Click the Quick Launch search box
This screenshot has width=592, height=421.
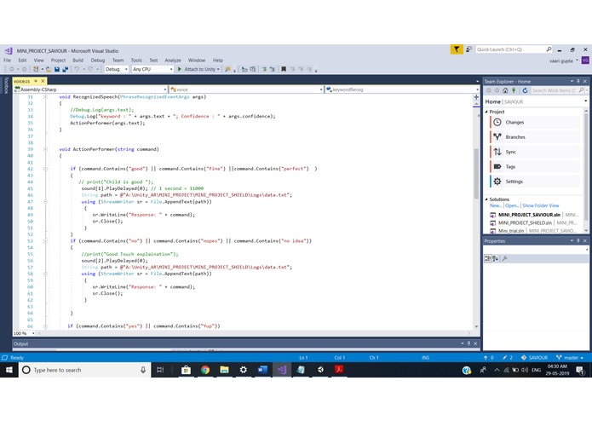514,49
